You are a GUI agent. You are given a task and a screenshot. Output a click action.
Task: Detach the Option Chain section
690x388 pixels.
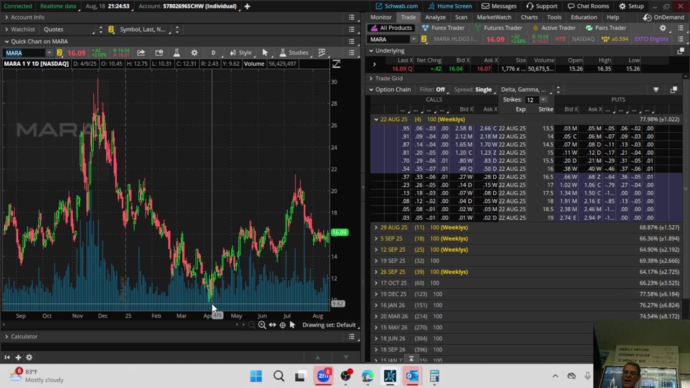pos(673,89)
